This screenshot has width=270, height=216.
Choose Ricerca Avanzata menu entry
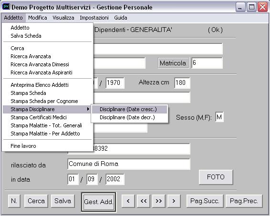point(48,56)
